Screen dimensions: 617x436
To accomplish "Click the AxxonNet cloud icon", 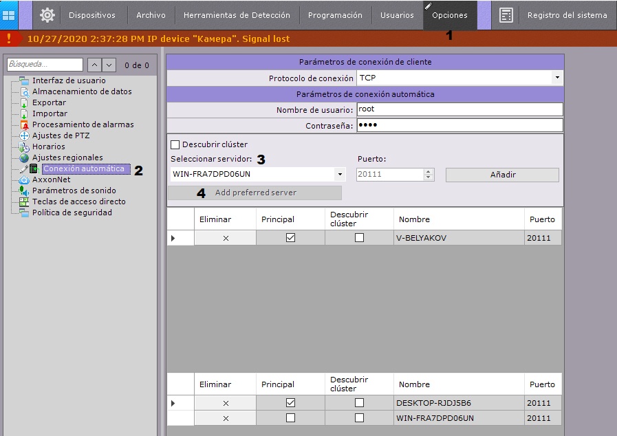I will pyautogui.click(x=25, y=179).
